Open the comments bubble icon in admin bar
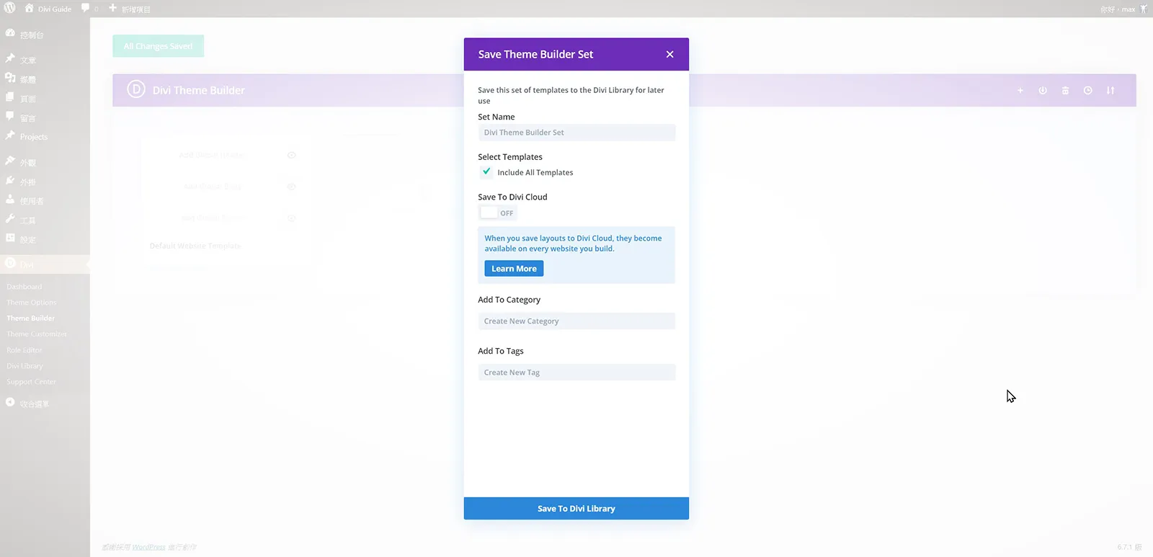Screen dimensions: 1153x557 coord(86,9)
